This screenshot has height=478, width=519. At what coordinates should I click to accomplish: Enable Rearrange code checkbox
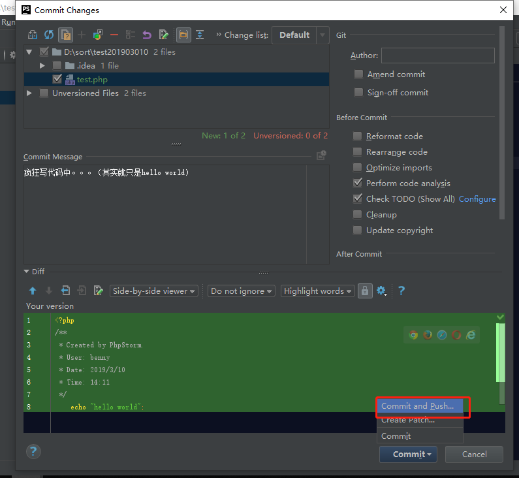pyautogui.click(x=357, y=151)
